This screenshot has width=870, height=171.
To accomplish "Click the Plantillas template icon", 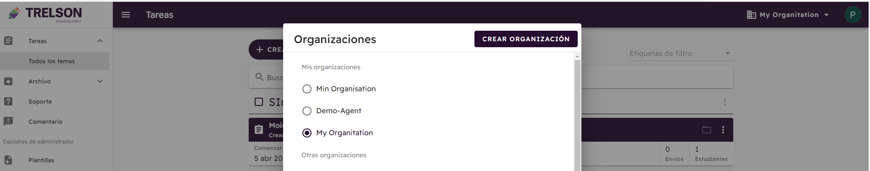I will click(8, 160).
